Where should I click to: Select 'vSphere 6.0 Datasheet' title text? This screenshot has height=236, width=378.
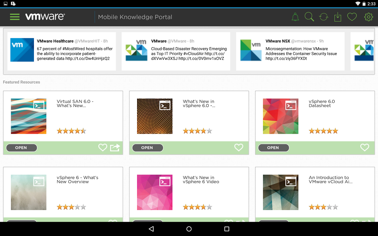[322, 103]
